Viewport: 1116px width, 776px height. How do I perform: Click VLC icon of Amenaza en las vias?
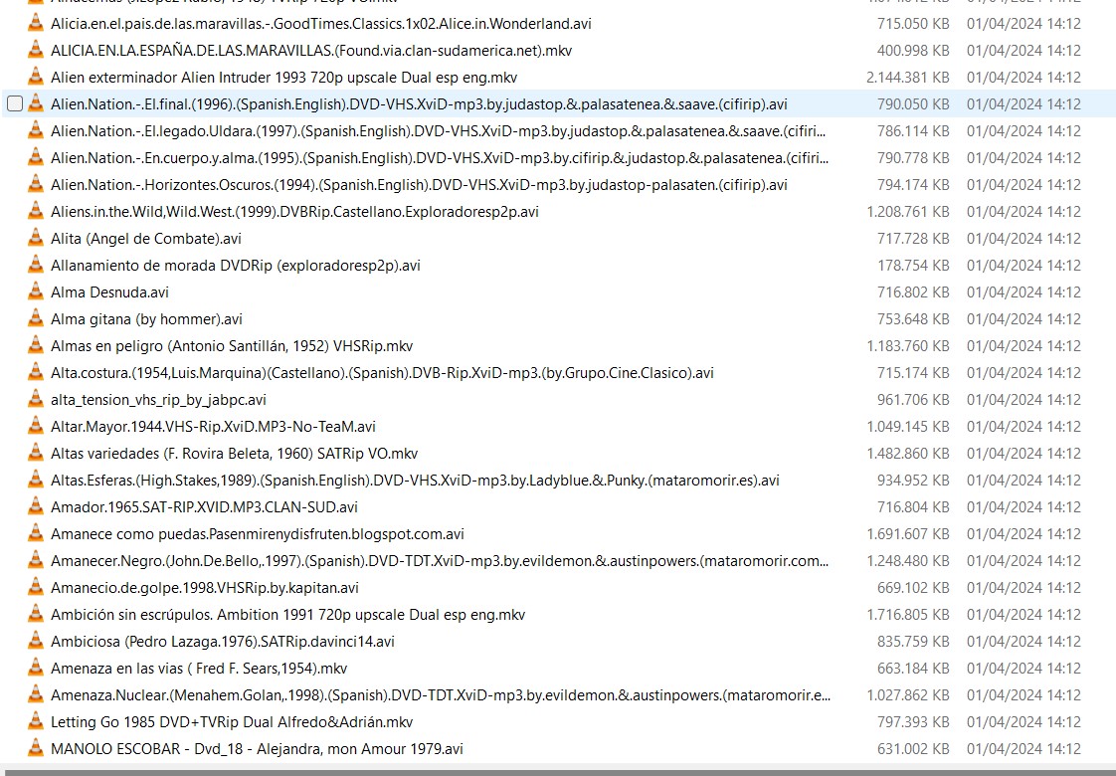point(35,669)
